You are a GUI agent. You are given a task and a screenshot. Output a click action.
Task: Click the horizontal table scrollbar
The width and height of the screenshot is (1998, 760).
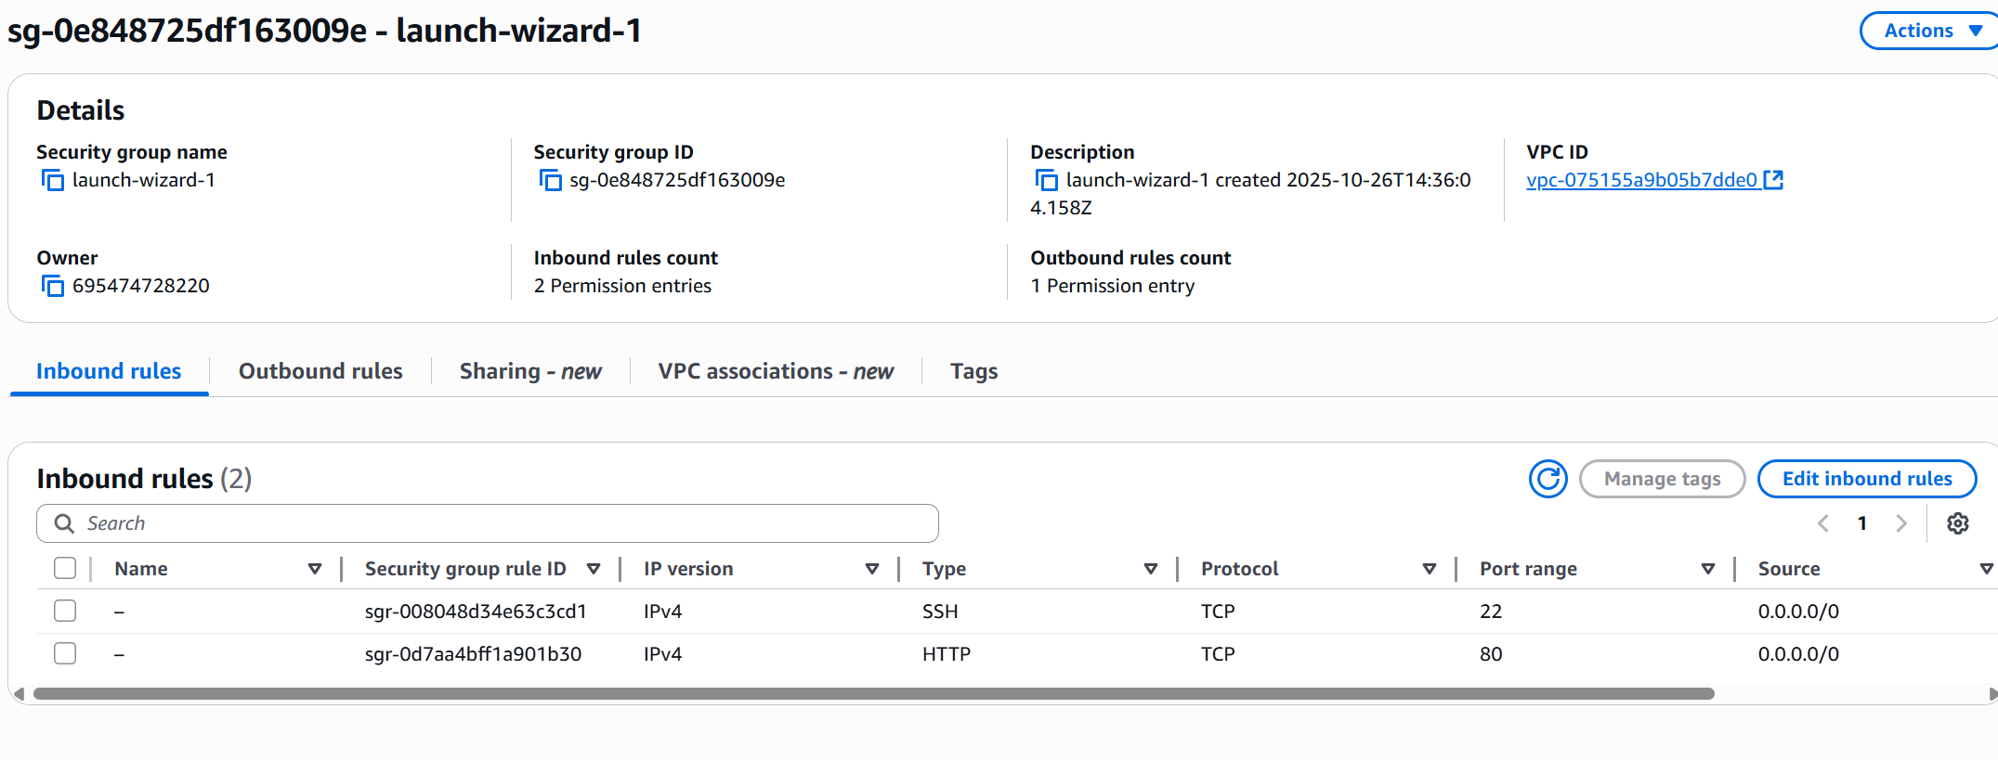tap(873, 694)
